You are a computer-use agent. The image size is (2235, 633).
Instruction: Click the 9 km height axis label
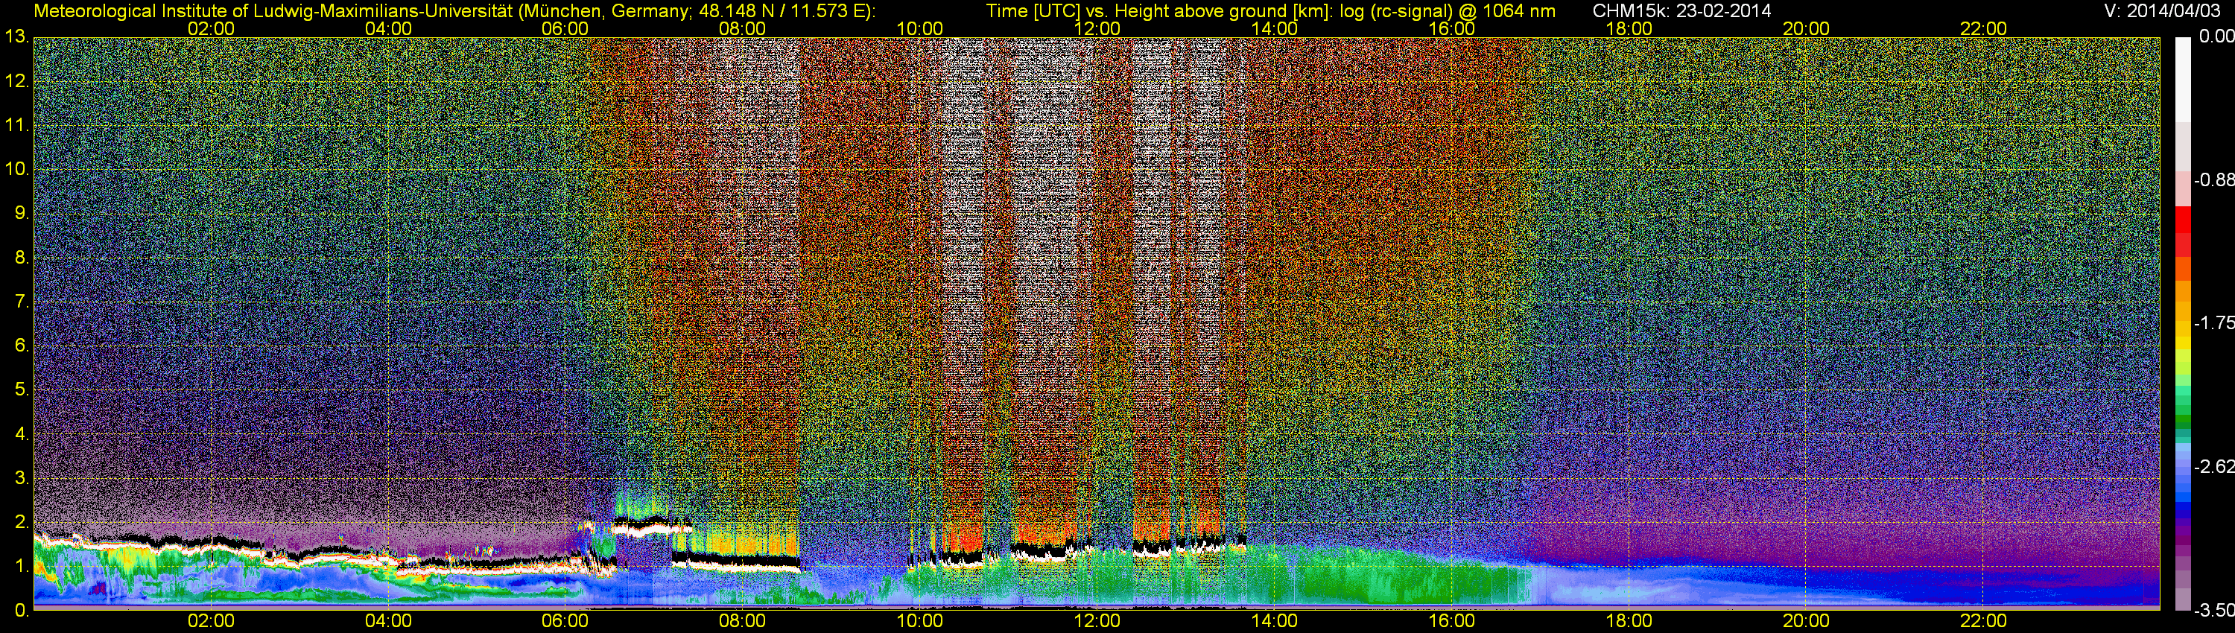click(x=22, y=212)
